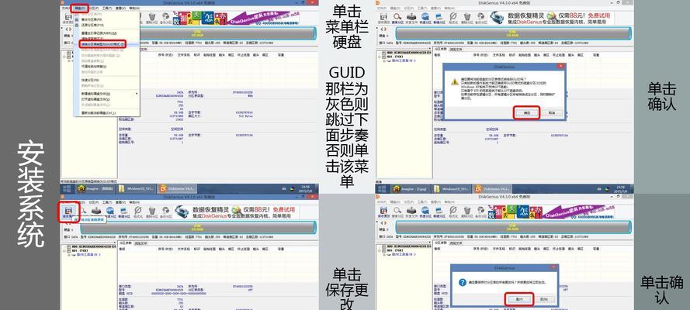
Task: Open the 硬盘(D) menu heading above the dropdown
Action: pyautogui.click(x=80, y=8)
